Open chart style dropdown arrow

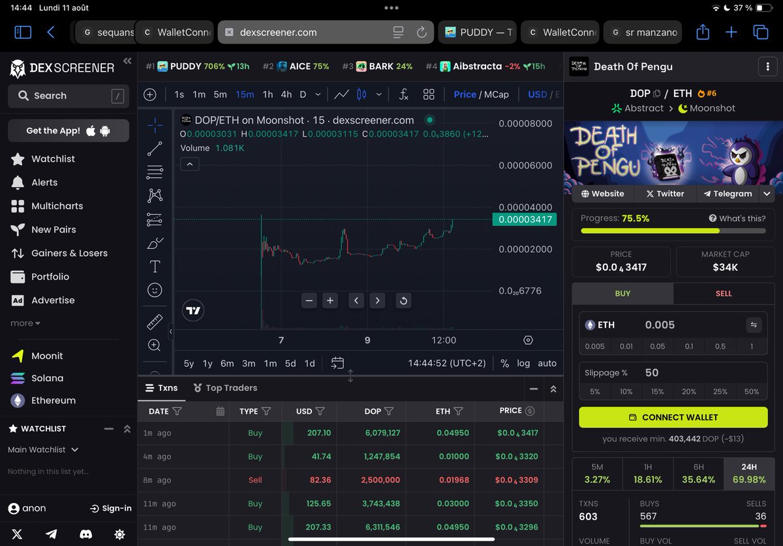(x=379, y=94)
